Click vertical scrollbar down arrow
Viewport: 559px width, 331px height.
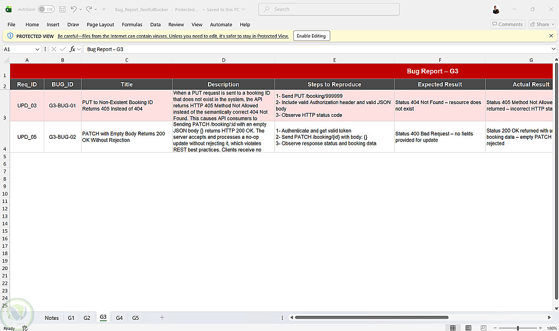tap(556, 309)
